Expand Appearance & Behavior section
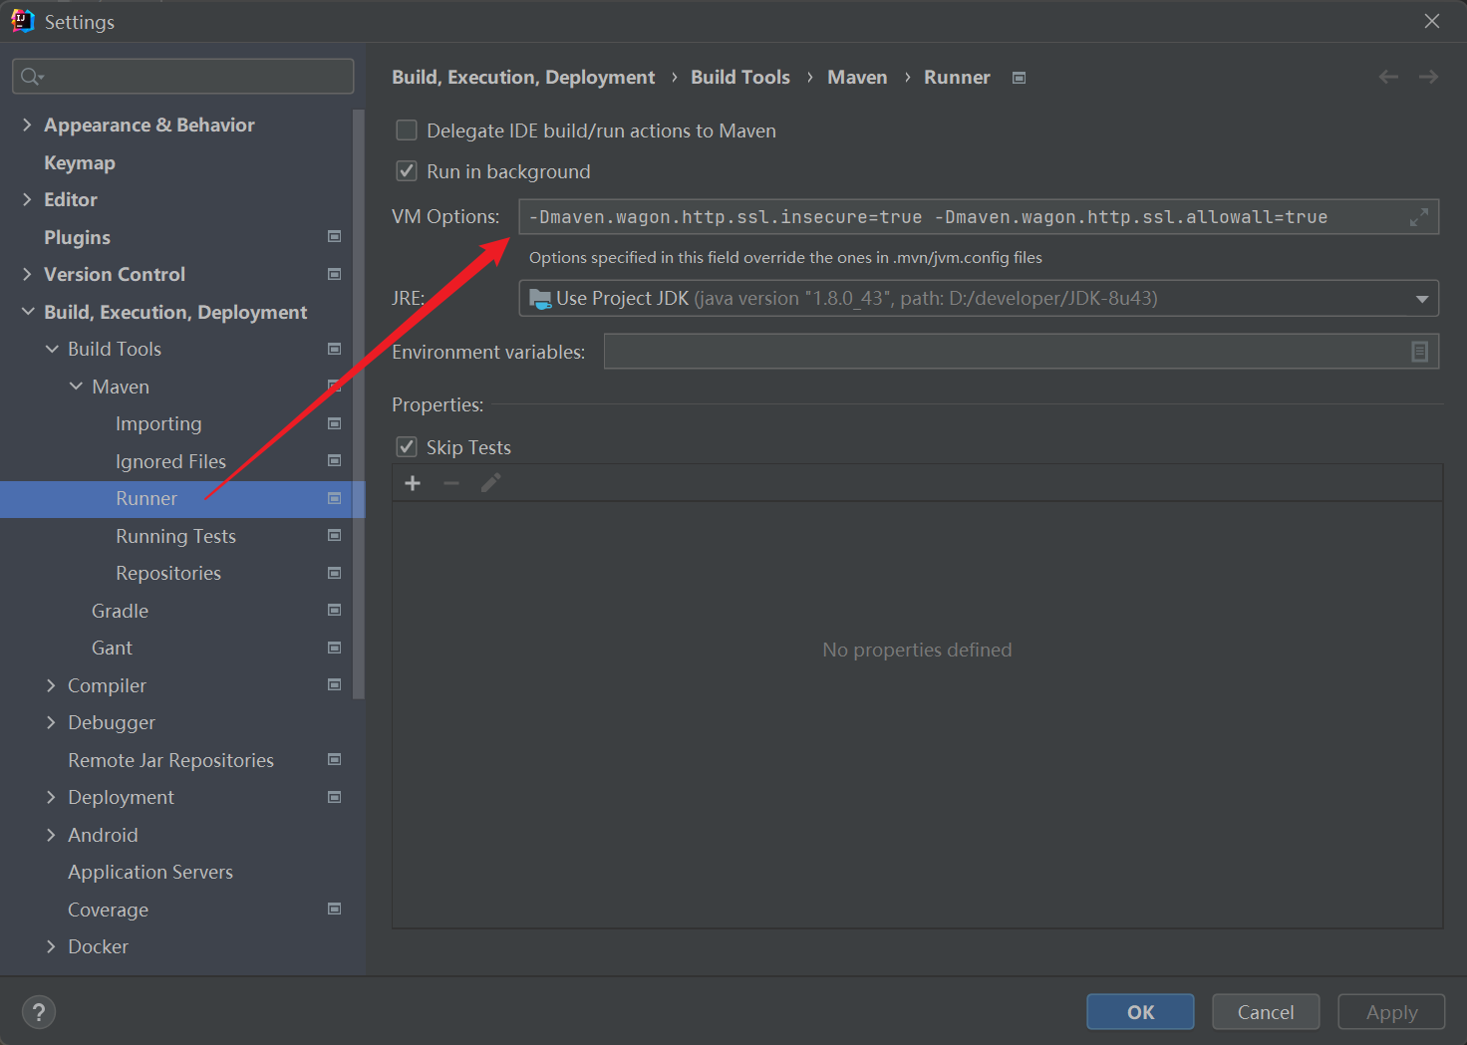This screenshot has height=1045, width=1467. coord(27,125)
